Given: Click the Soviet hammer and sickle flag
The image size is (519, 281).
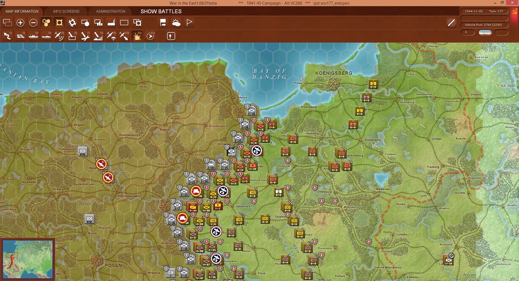Looking at the screenshot, I should pyautogui.click(x=514, y=12).
